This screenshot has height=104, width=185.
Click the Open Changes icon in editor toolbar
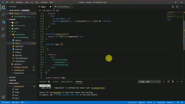pyautogui.click(x=173, y=7)
